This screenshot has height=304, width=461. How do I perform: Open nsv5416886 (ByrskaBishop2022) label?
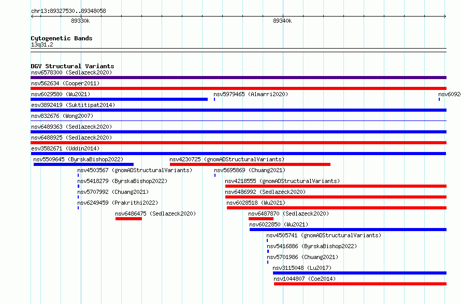(312, 246)
